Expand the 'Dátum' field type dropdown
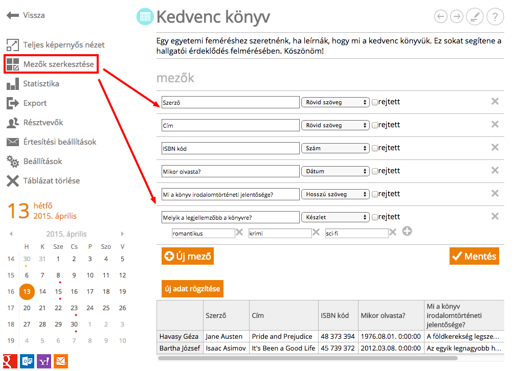This screenshot has height=371, width=514. tap(335, 171)
